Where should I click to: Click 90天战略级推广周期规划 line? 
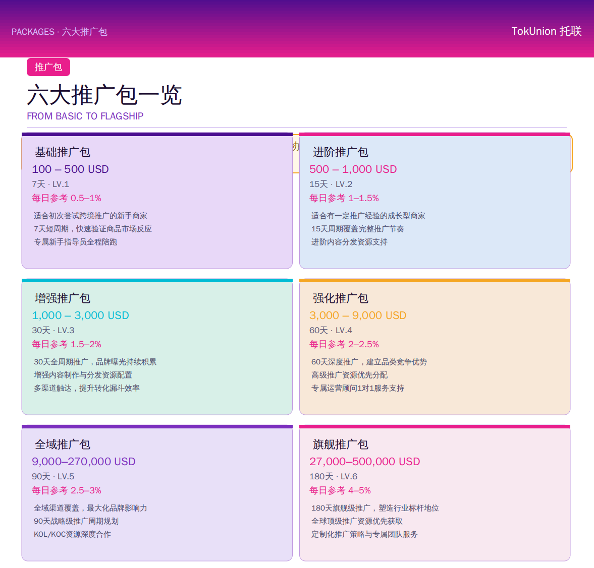tap(76, 521)
